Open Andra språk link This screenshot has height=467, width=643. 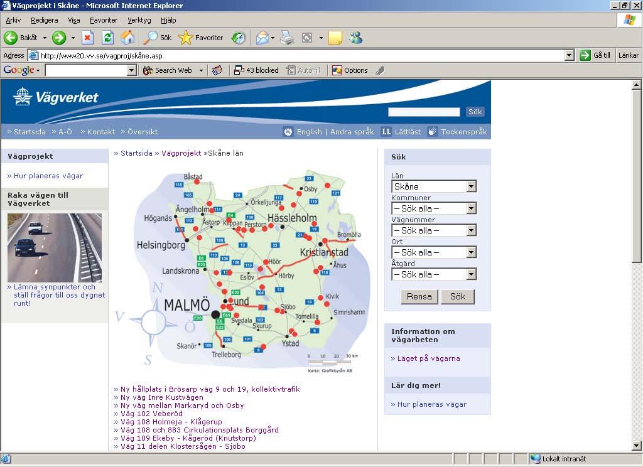[x=352, y=132]
